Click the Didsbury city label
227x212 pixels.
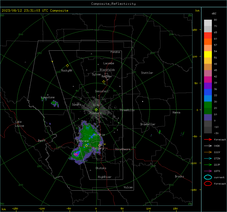pyautogui.click(x=95, y=113)
